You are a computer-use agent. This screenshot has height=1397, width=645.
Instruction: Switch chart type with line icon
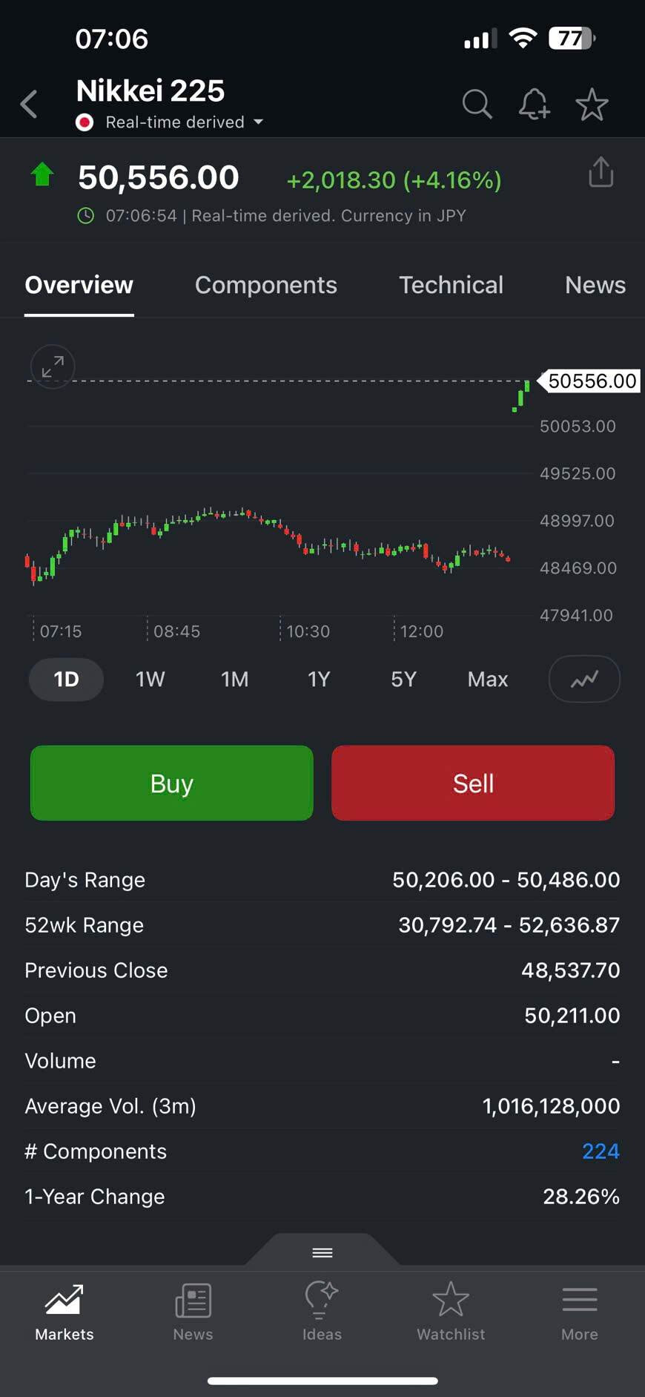(x=584, y=679)
